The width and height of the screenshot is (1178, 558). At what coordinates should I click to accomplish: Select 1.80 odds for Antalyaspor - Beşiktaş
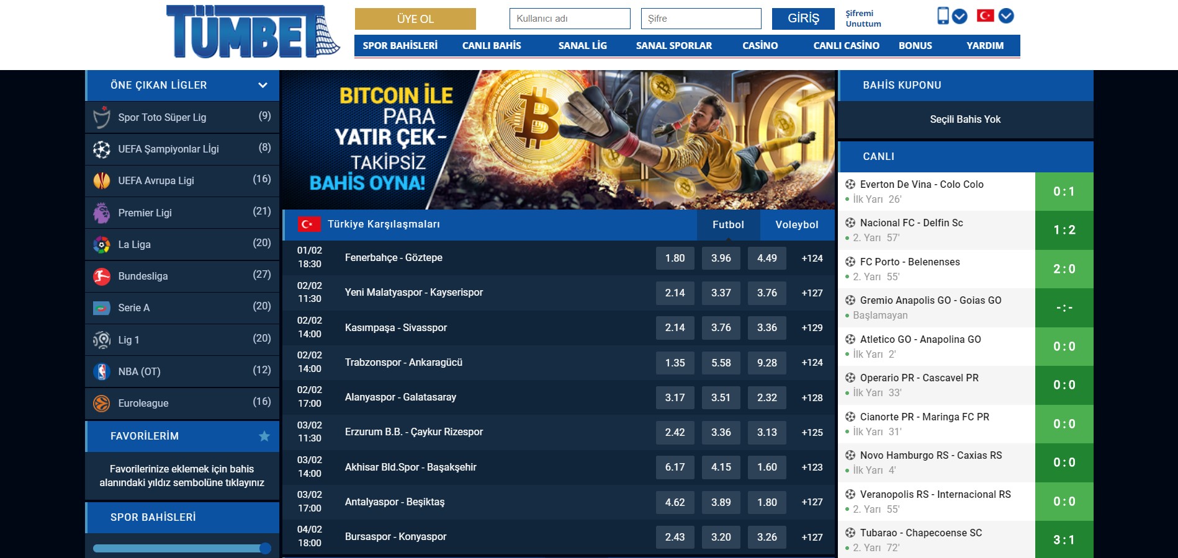click(767, 502)
